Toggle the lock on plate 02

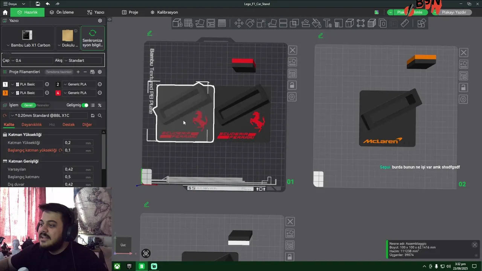click(463, 88)
